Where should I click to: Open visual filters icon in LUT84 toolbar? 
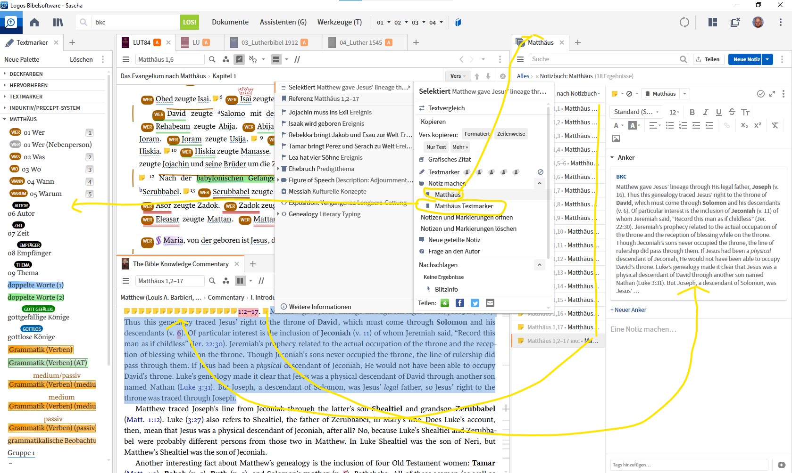tap(226, 59)
